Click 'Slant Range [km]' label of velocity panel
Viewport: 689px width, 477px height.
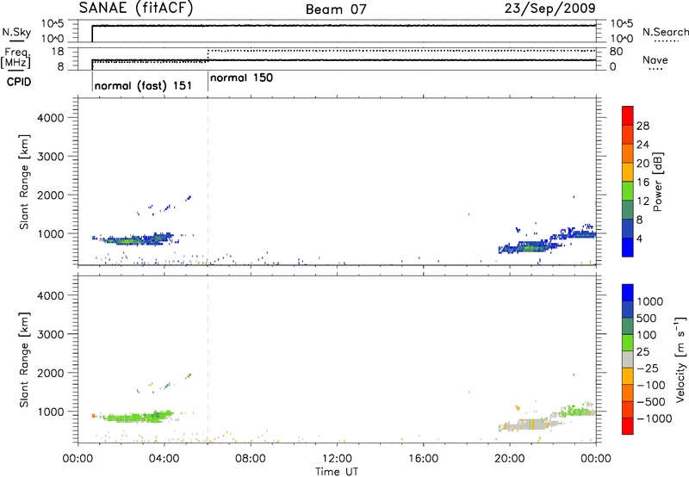pyautogui.click(x=24, y=360)
